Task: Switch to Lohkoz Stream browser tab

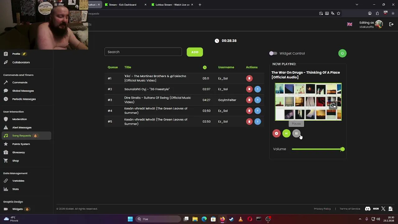Action: click(173, 5)
